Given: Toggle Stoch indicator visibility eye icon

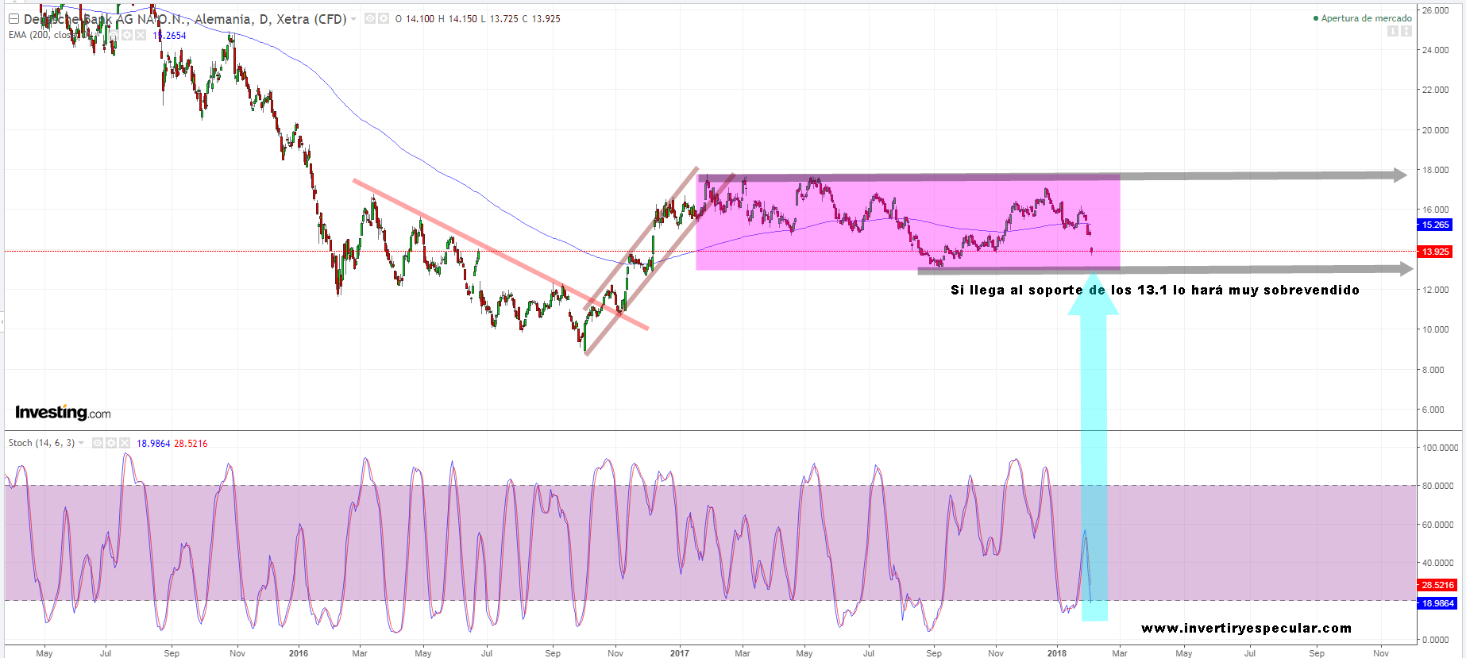Looking at the screenshot, I should pos(97,443).
